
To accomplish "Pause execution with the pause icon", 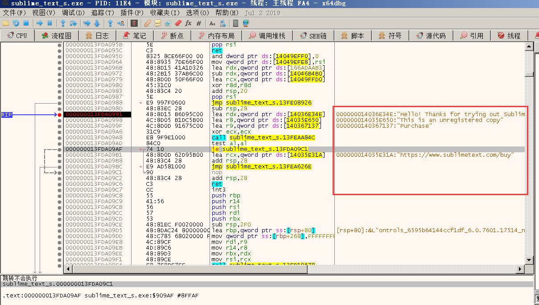I will pos(49,23).
